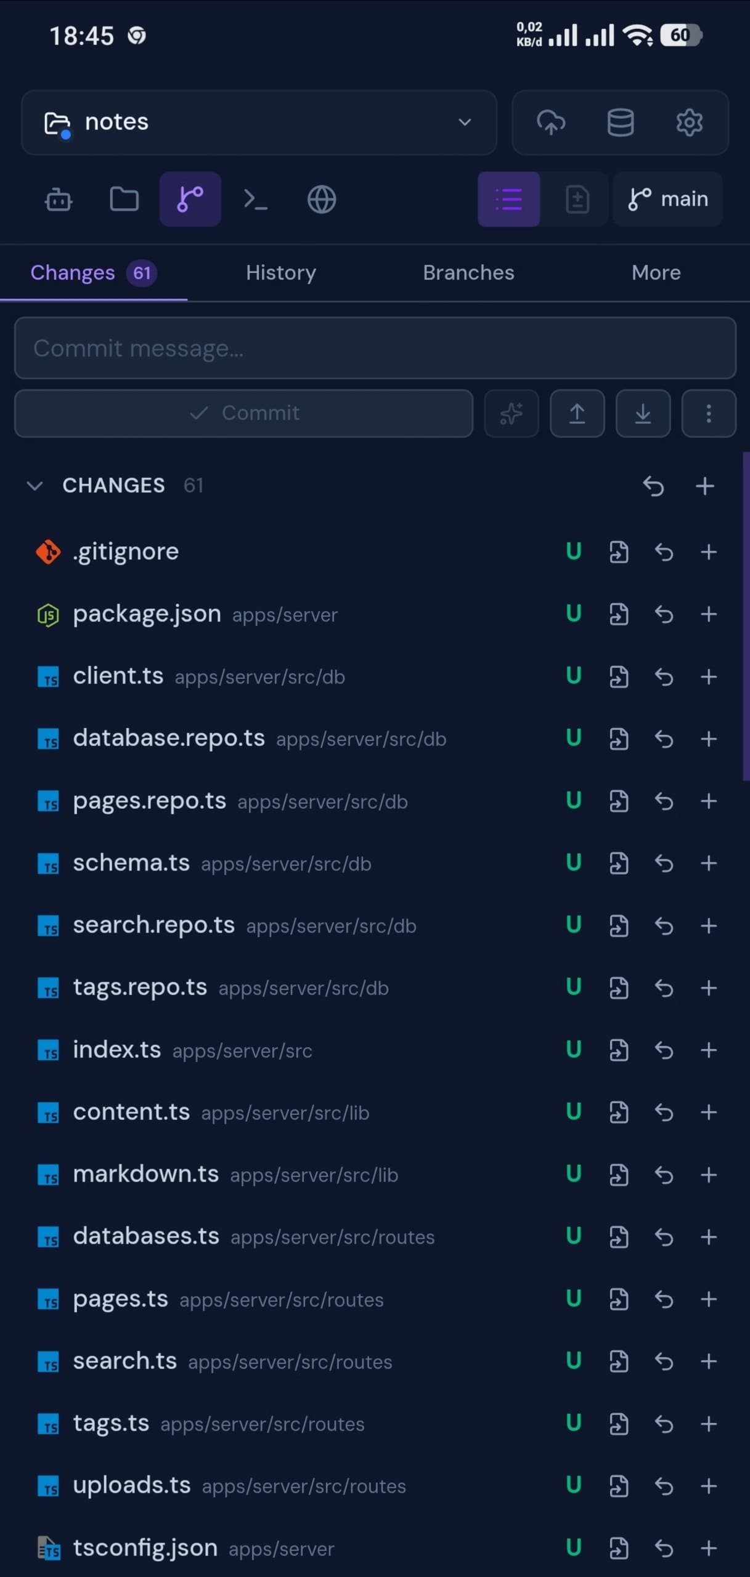Select index.ts file name
The height and width of the screenshot is (1577, 750).
(117, 1050)
